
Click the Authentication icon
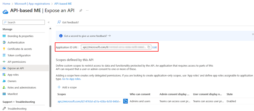tap(4, 42)
